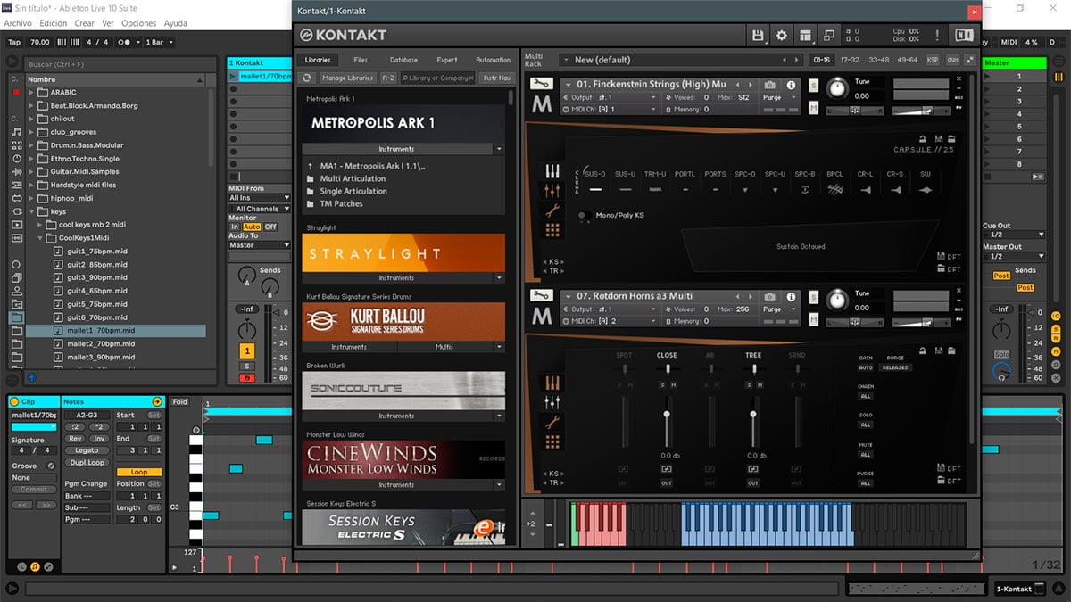Toggle Mono/Poly KS switch

[583, 215]
